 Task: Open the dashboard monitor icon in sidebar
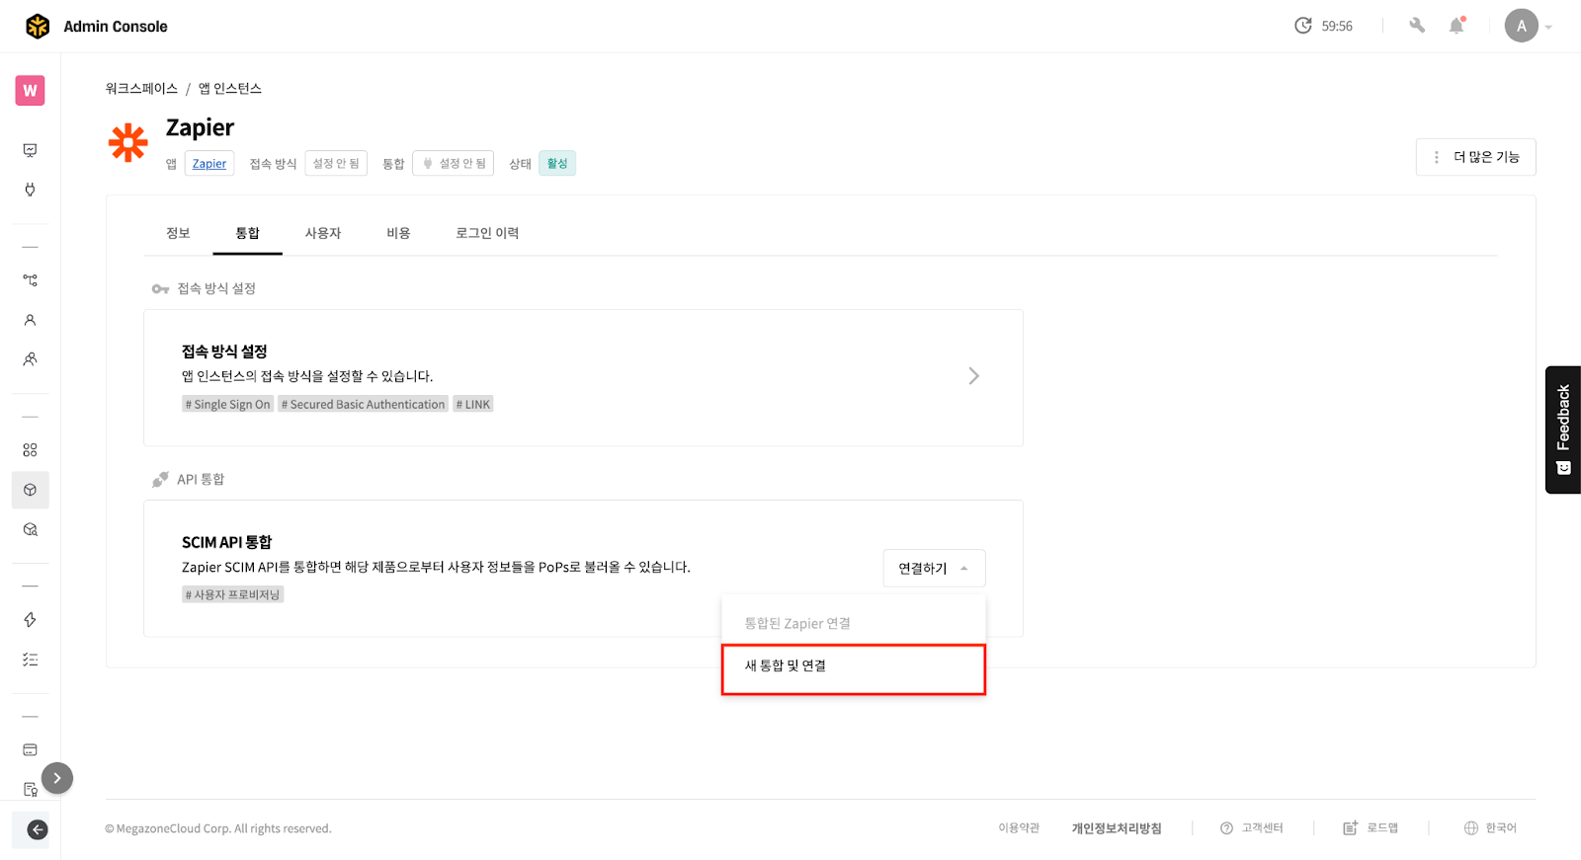30,150
